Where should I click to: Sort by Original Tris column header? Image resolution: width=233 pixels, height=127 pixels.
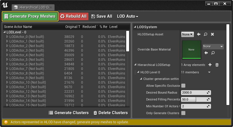pos(73,27)
